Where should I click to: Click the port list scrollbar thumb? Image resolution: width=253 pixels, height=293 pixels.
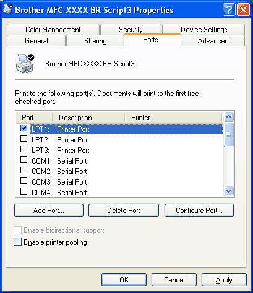coord(228,134)
